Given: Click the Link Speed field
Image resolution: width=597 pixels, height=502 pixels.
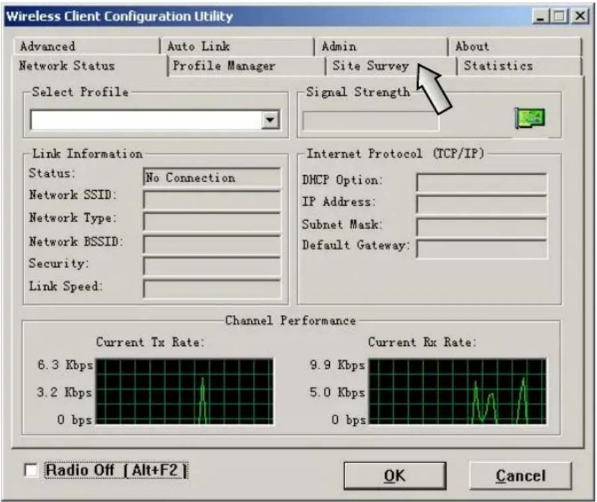Looking at the screenshot, I should [x=212, y=289].
